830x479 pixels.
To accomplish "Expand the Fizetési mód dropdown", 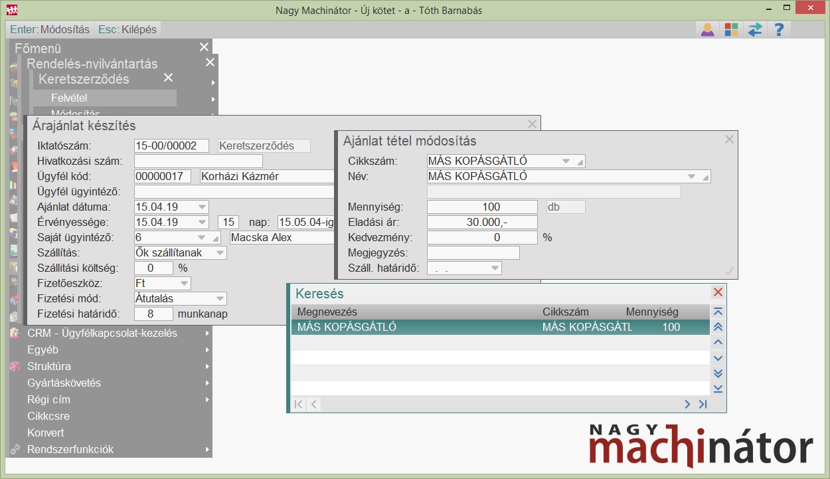I will point(219,299).
